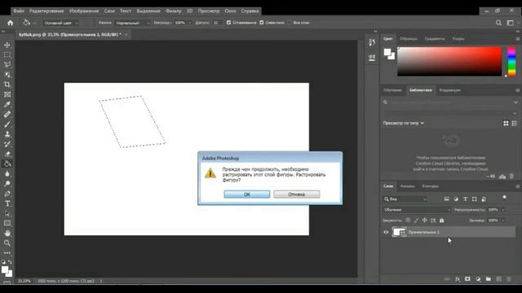Select the Hand tool
The image size is (522, 293).
coord(7,234)
